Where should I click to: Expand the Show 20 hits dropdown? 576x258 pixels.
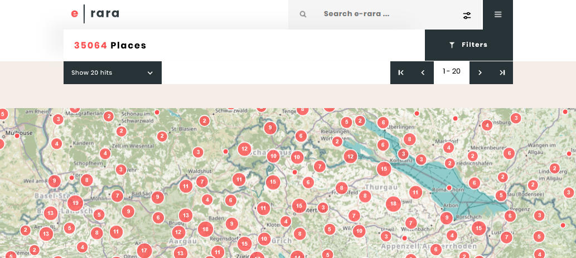113,72
